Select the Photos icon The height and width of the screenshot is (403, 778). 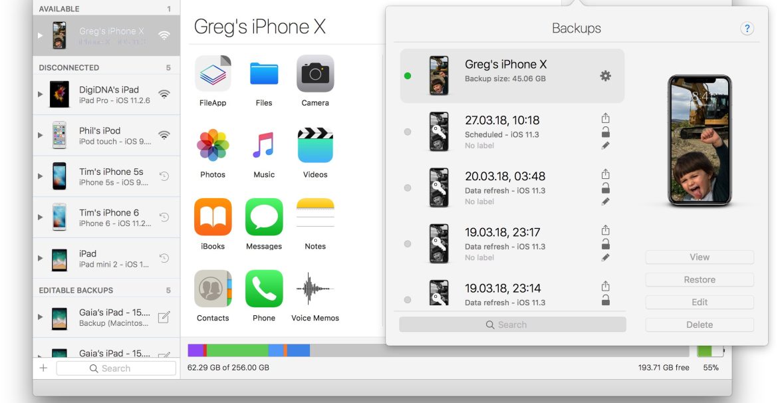point(213,145)
